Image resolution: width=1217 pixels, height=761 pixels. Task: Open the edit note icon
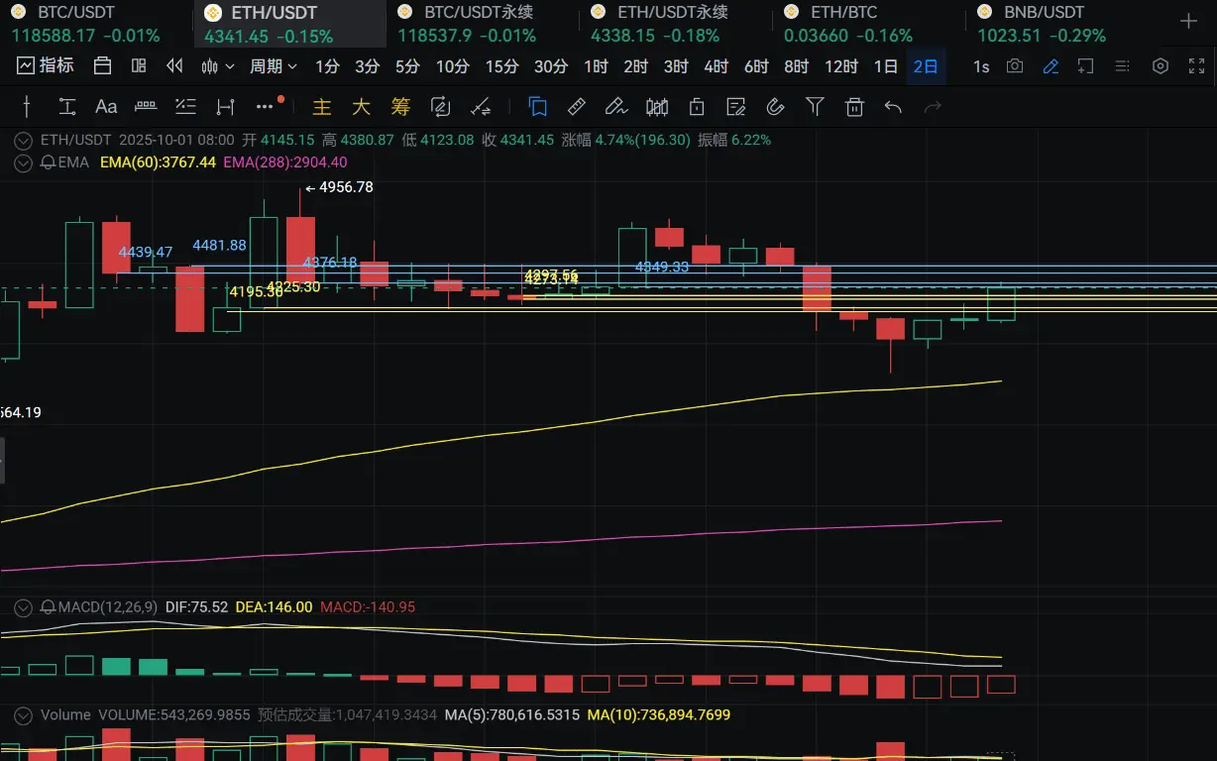(735, 107)
